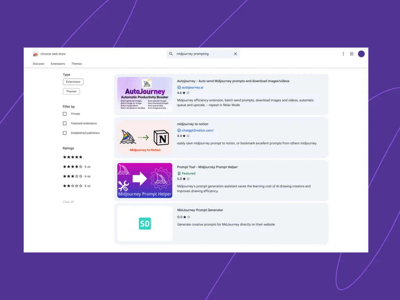Open the Themes tab in navigation
This screenshot has height=300, width=400.
[x=77, y=64]
